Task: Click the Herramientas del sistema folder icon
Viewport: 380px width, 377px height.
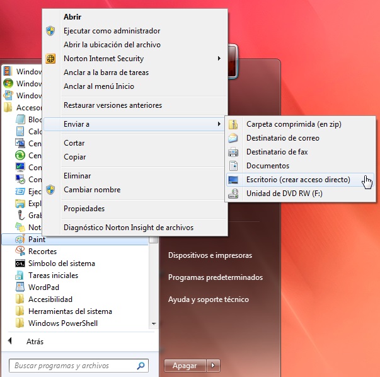Action: [x=20, y=311]
